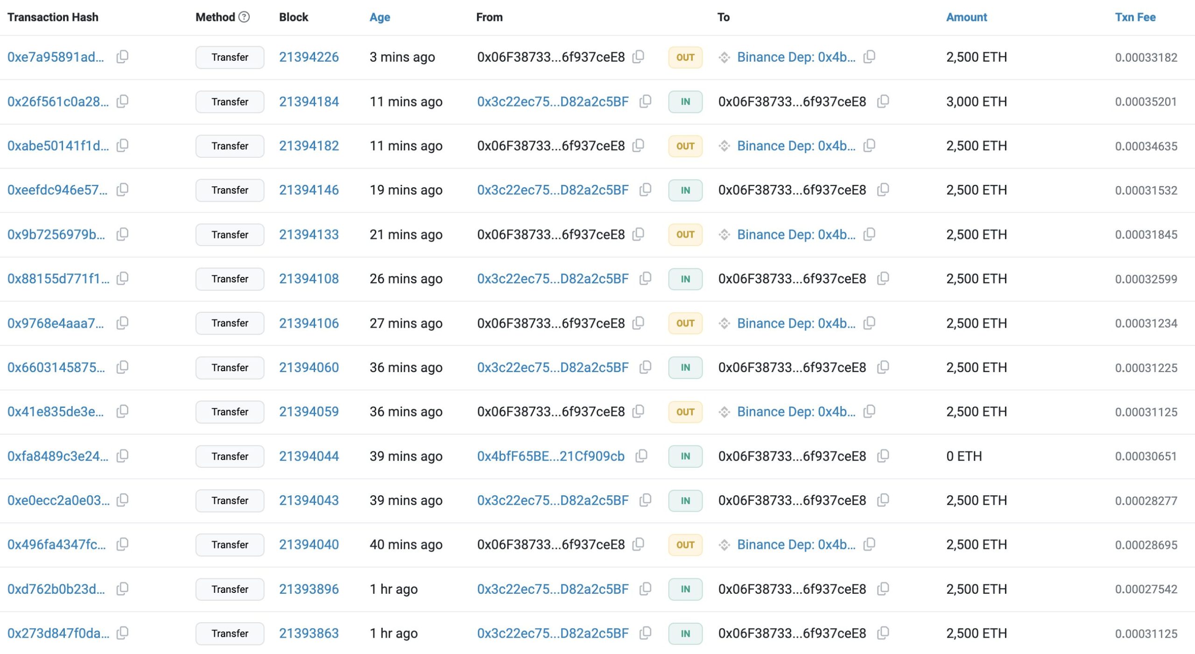Toggle Age column time format
Image resolution: width=1195 pixels, height=654 pixels.
380,17
